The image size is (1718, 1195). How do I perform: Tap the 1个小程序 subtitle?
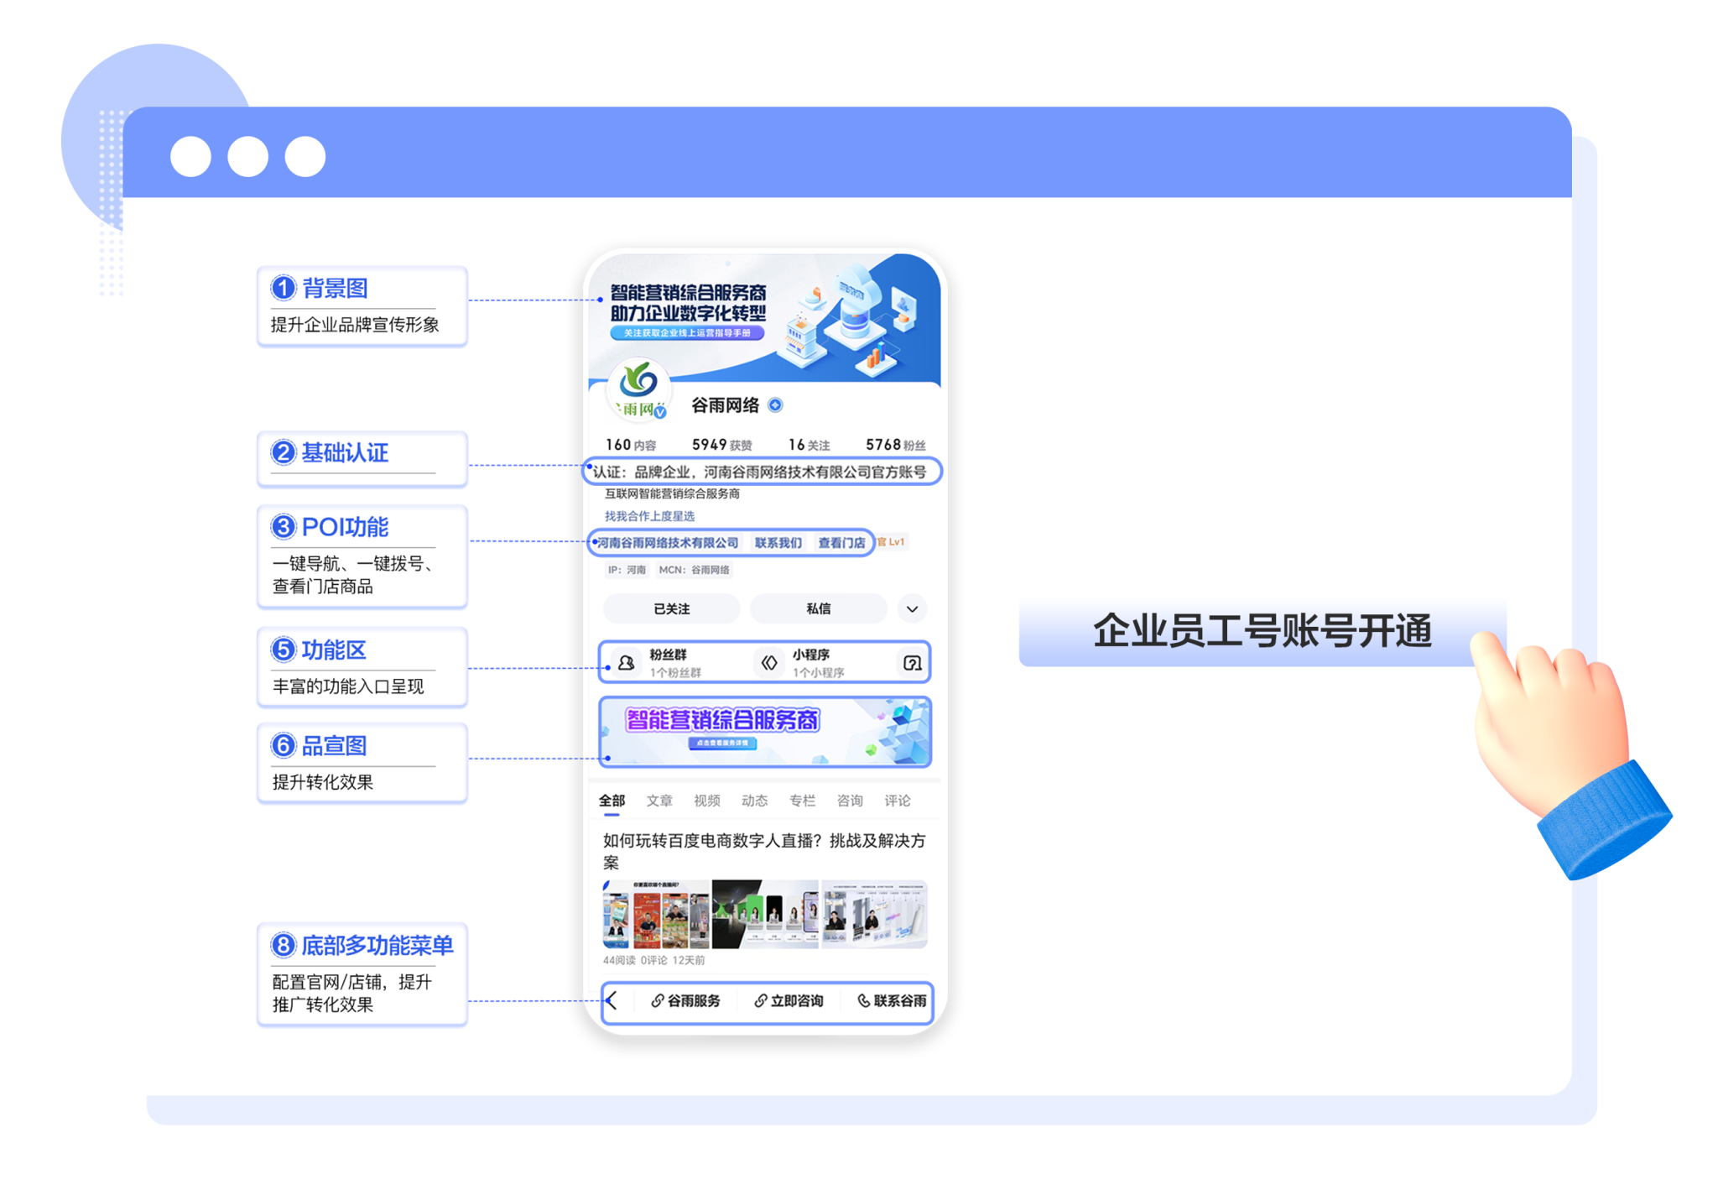point(819,673)
